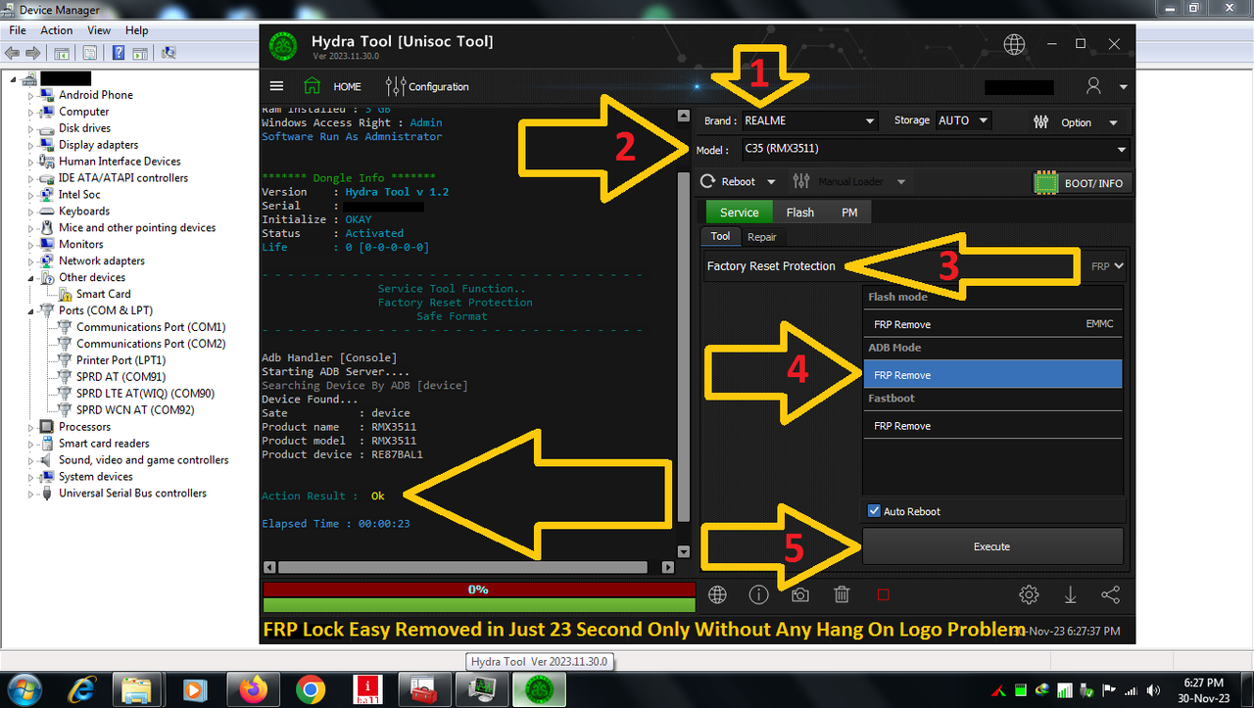Click Back arrow in Device Manager toolbar
Image resolution: width=1254 pixels, height=708 pixels.
13,53
